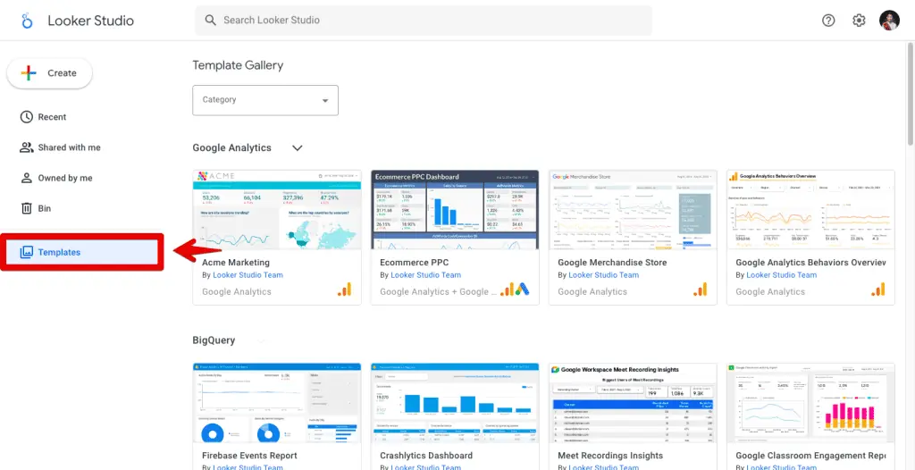Click the Acme Marketing title text
The height and width of the screenshot is (470, 915).
[236, 262]
